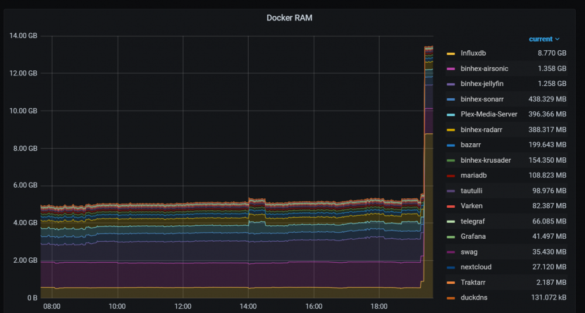The image size is (585, 313).
Task: Click the 154.350 MB krusader value
Action: [548, 160]
